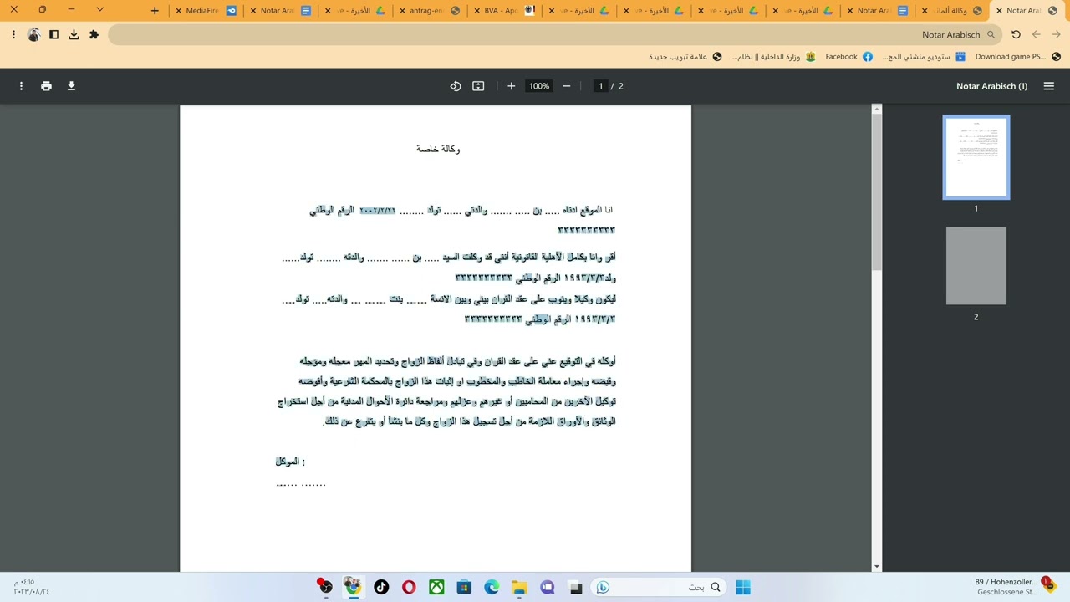Viewport: 1070px width, 602px height.
Task: Open Task View from the taskbar
Action: click(x=575, y=587)
